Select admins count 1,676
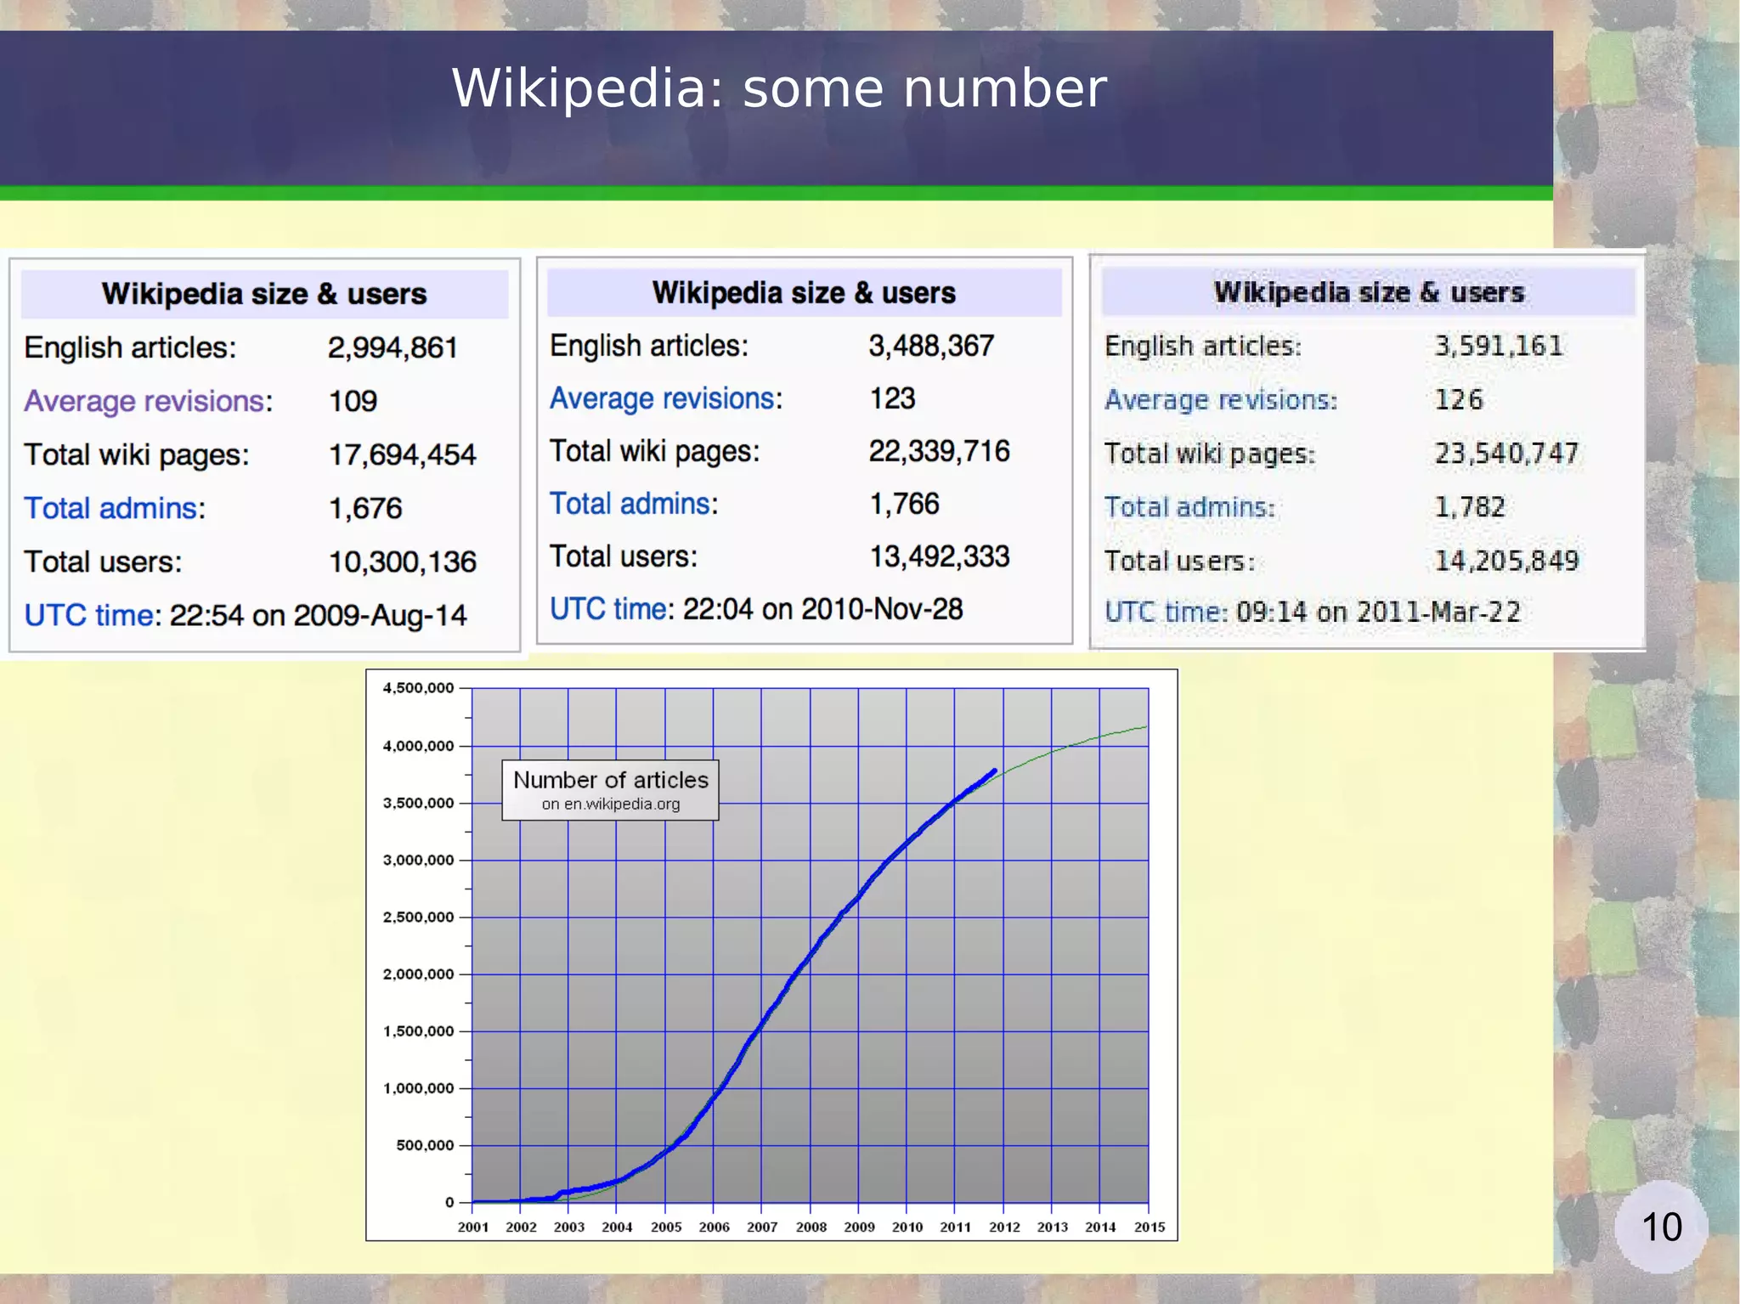 point(365,508)
